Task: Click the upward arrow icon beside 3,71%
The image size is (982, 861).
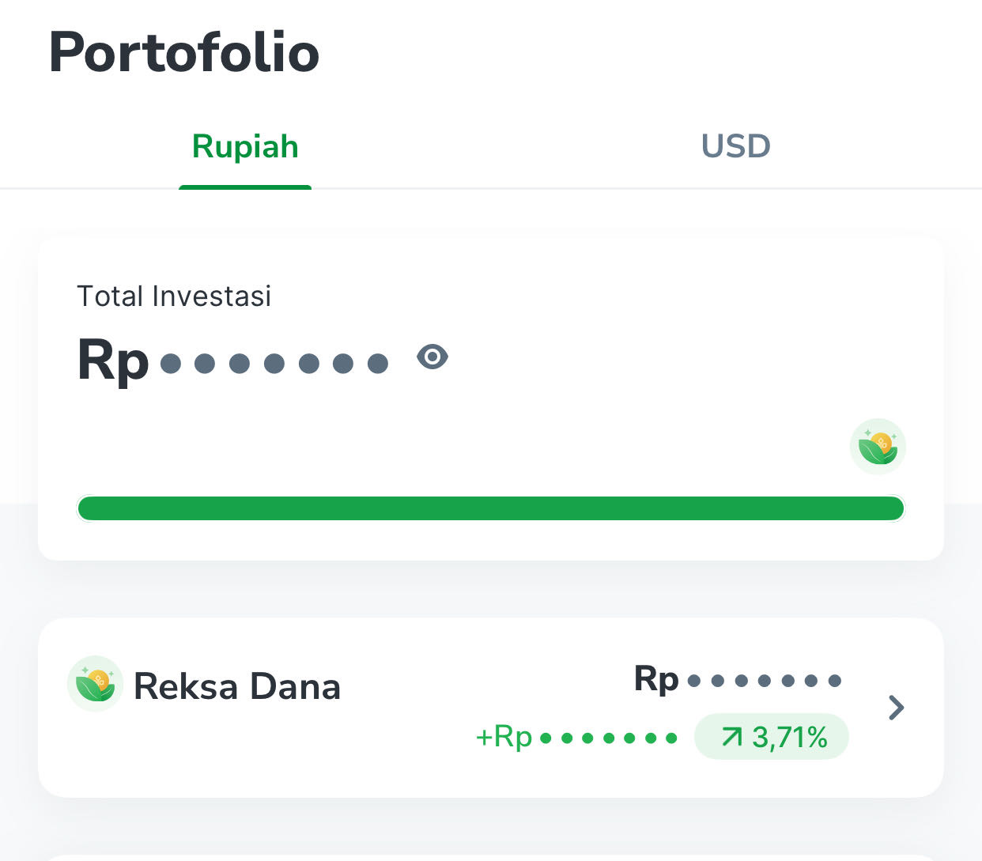Action: click(x=732, y=738)
